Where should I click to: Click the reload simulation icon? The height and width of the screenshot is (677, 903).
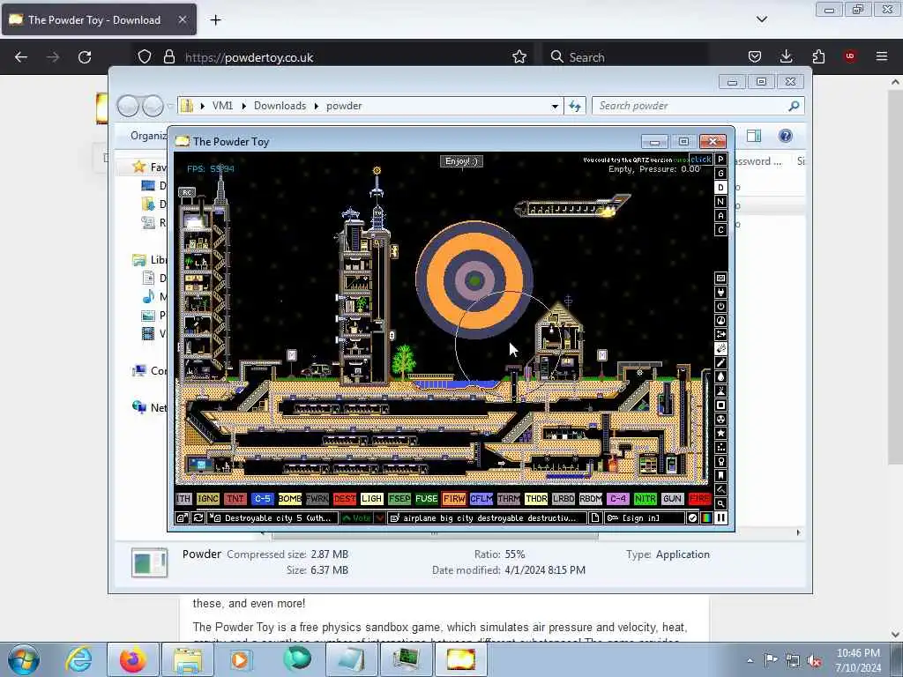(198, 518)
